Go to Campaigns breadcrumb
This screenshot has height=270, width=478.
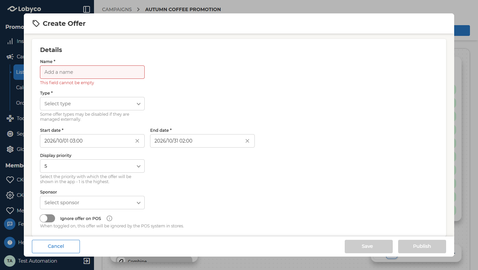click(x=117, y=9)
